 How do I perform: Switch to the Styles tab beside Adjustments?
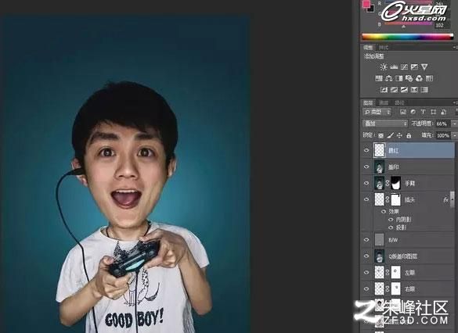click(383, 48)
